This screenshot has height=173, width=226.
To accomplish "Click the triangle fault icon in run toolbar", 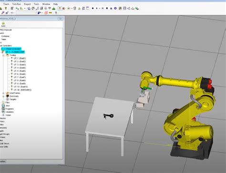I will [111, 8].
